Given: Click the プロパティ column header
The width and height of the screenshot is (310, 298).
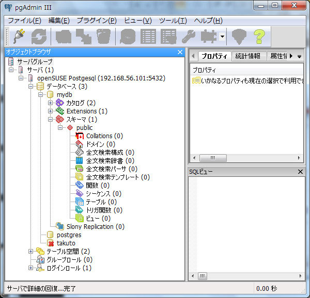Looking at the screenshot, I should tap(247, 70).
